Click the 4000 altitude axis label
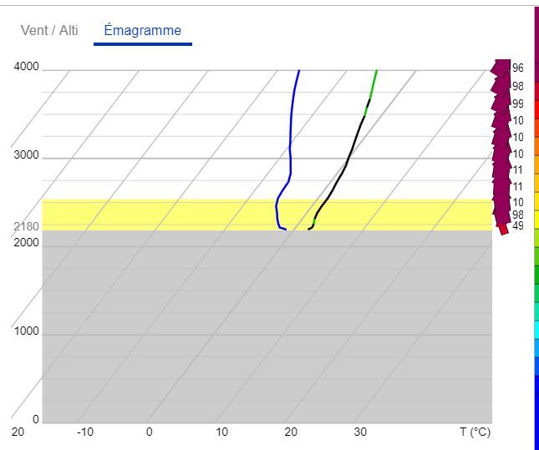 point(26,67)
